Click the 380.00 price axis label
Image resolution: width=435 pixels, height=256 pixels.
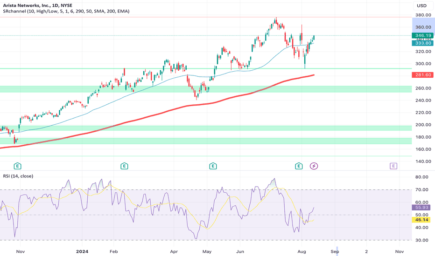click(423, 15)
